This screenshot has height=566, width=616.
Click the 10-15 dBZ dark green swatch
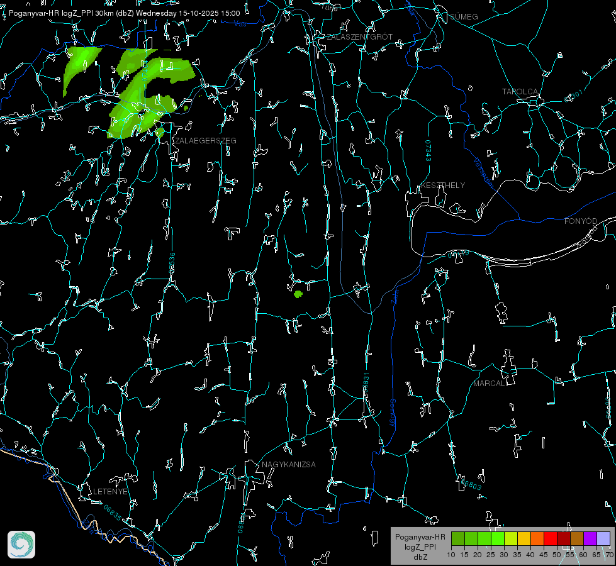point(457,538)
